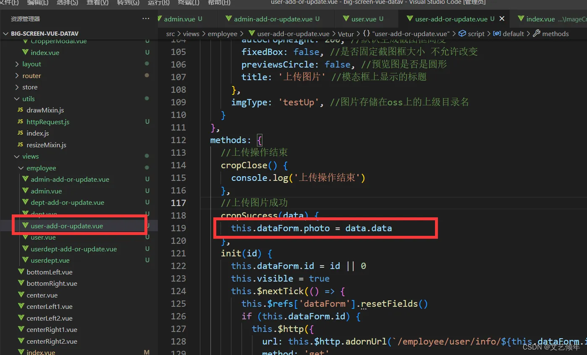Screen dimensions: 587x355
Task: Click the symbol icon of the default breadcrumb
Action: [497, 34]
